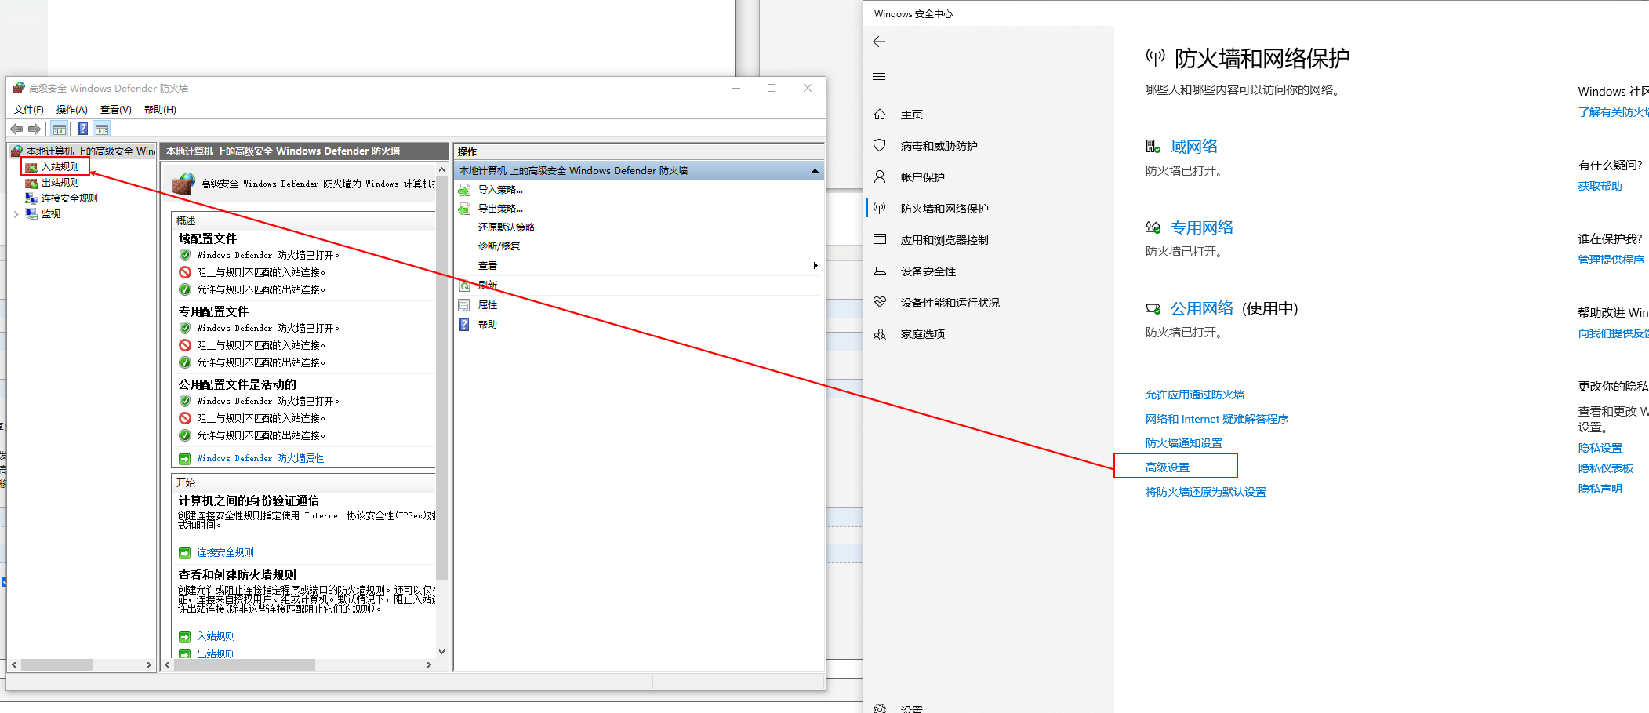Viewport: 1649px width, 713px height.
Task: Click the forward arrow in the firewall toolbar
Action: [34, 129]
